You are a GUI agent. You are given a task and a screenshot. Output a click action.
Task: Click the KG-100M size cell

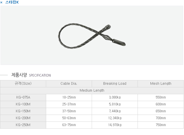coord(23,104)
